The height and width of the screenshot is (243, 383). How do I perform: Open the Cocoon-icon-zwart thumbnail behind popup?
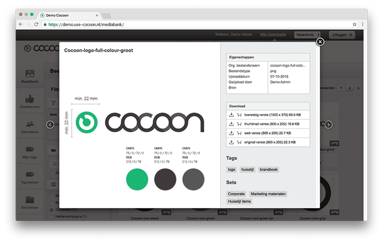[144, 215]
